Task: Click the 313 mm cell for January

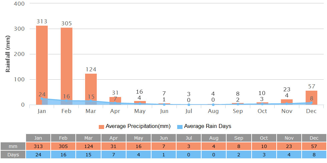Action: pyautogui.click(x=38, y=146)
